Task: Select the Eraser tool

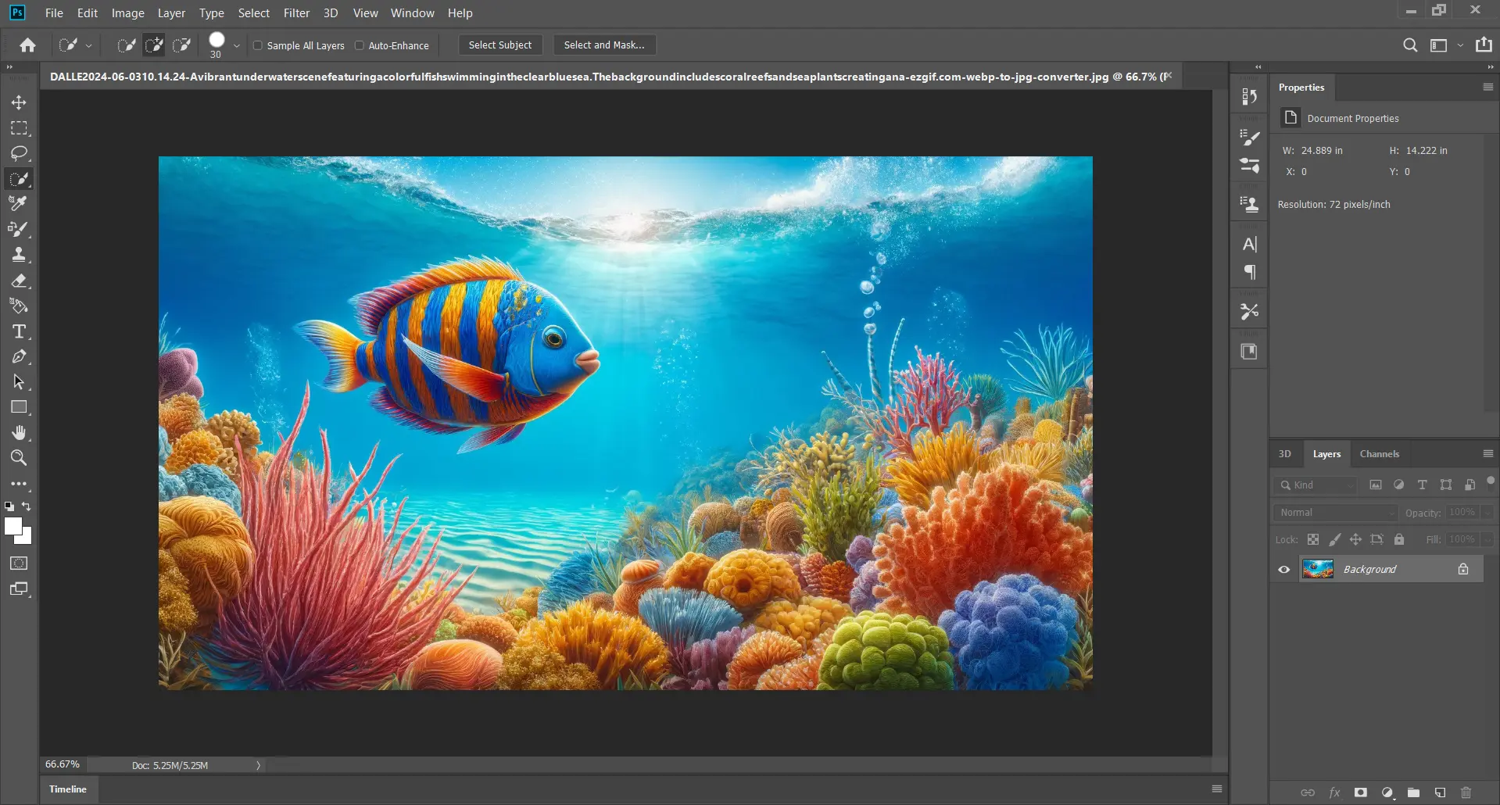Action: (x=19, y=281)
